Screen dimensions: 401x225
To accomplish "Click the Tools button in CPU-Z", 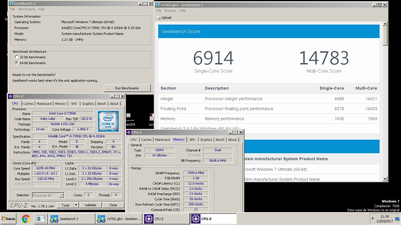I will (x=65, y=205).
